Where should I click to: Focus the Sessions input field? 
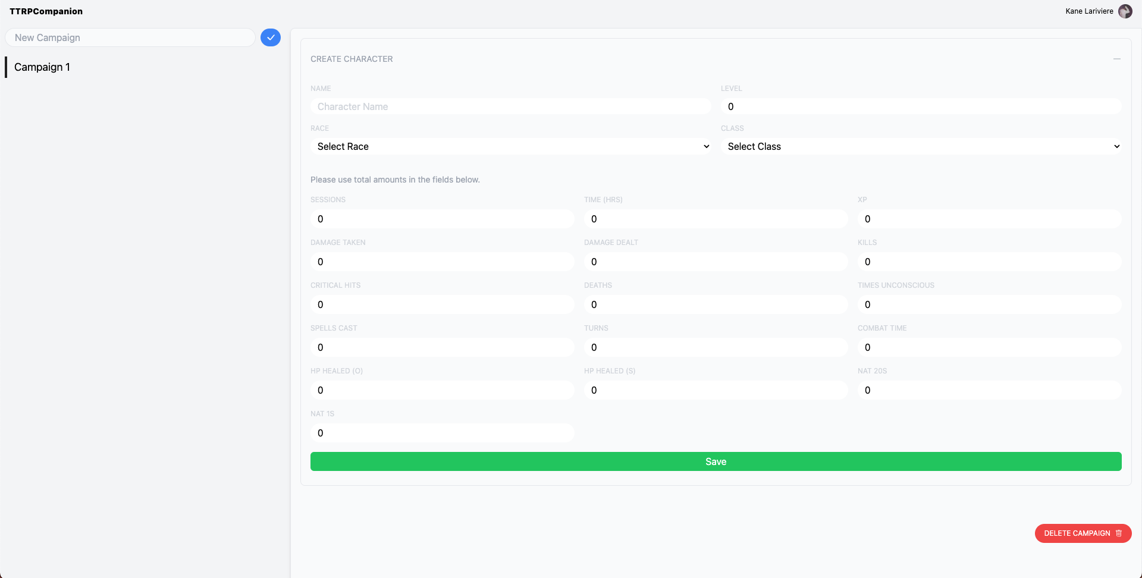[x=443, y=219]
